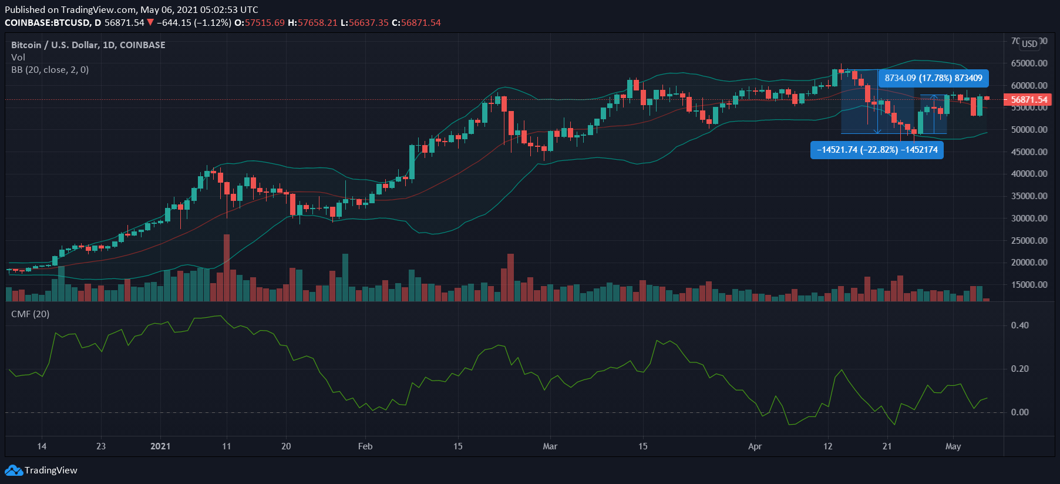
Task: Click the 14 date label on time axis
Action: (42, 446)
